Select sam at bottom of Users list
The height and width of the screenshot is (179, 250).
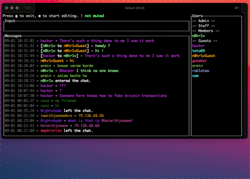click(195, 76)
